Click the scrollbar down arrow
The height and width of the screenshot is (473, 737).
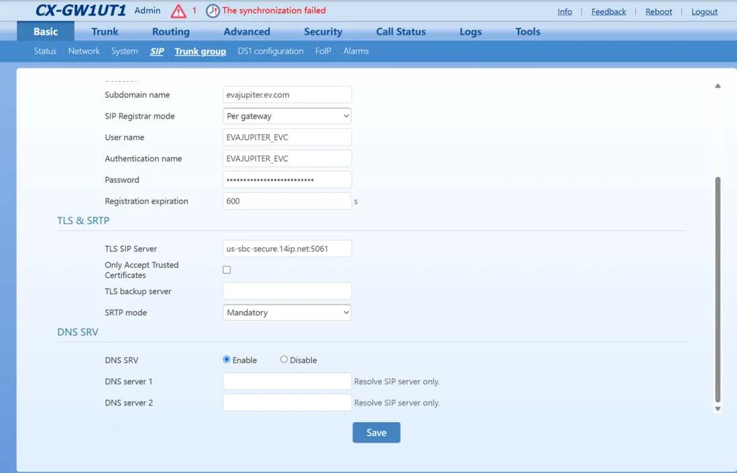[718, 409]
